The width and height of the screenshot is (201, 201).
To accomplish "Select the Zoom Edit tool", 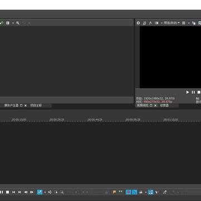I will (x=62, y=192).
